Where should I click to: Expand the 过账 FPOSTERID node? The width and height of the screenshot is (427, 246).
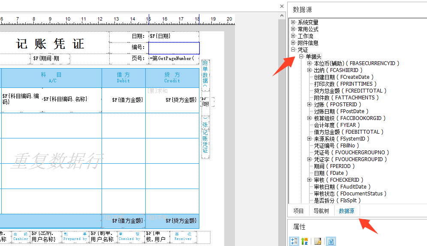(x=310, y=104)
